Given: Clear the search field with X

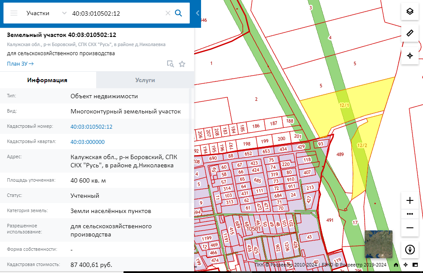Looking at the screenshot, I should point(168,13).
